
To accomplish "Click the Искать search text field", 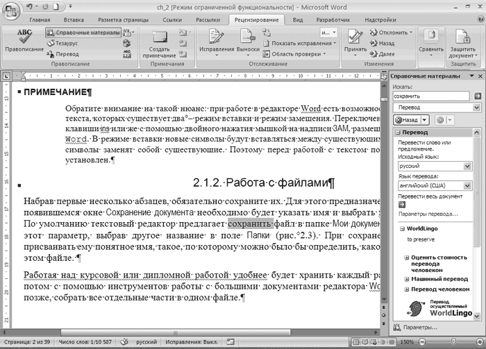I will [x=430, y=96].
